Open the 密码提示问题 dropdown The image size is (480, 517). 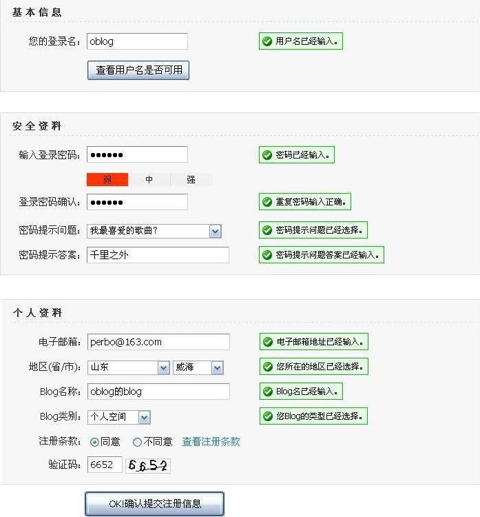(x=215, y=232)
